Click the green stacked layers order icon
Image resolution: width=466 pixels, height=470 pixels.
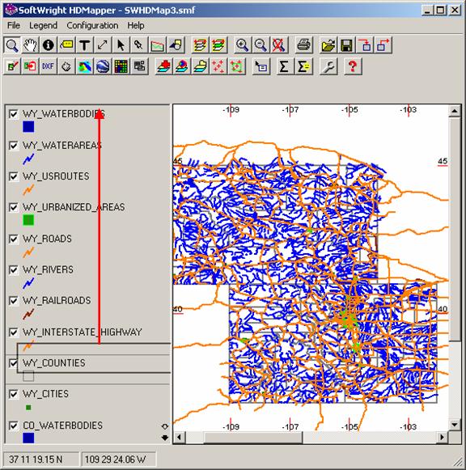(x=218, y=45)
